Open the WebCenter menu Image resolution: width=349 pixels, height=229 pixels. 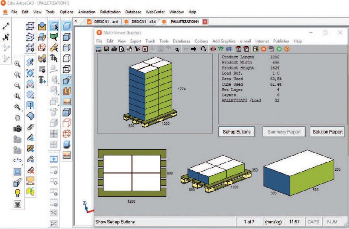[155, 12]
